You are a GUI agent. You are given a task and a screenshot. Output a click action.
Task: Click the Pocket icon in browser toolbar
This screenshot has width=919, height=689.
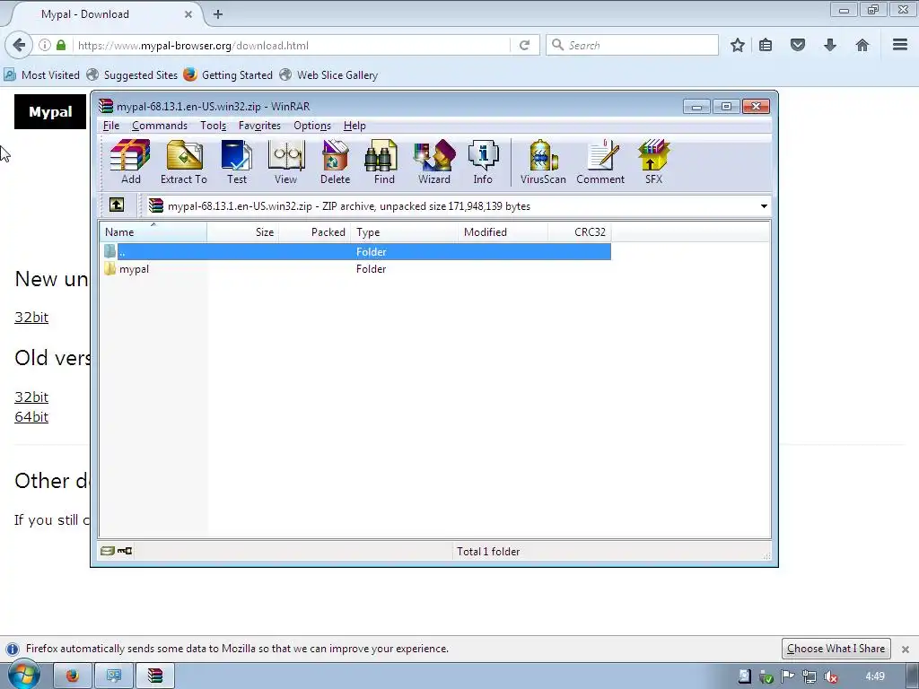pyautogui.click(x=798, y=45)
